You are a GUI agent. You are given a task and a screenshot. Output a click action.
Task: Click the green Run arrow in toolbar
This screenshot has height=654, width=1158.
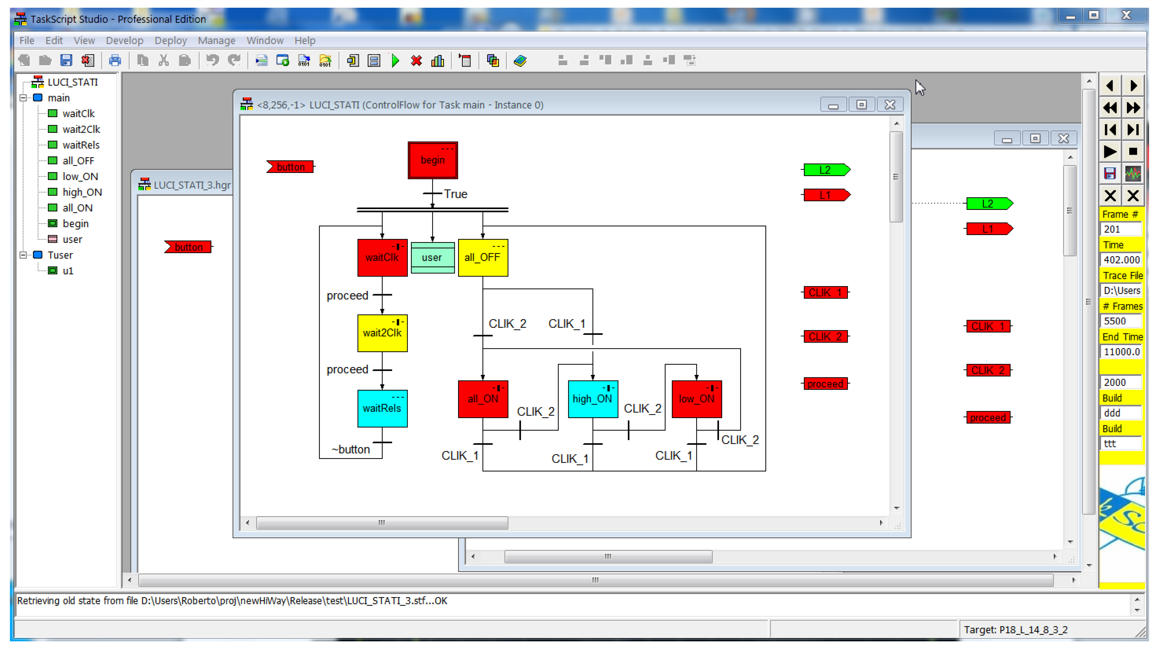click(395, 61)
